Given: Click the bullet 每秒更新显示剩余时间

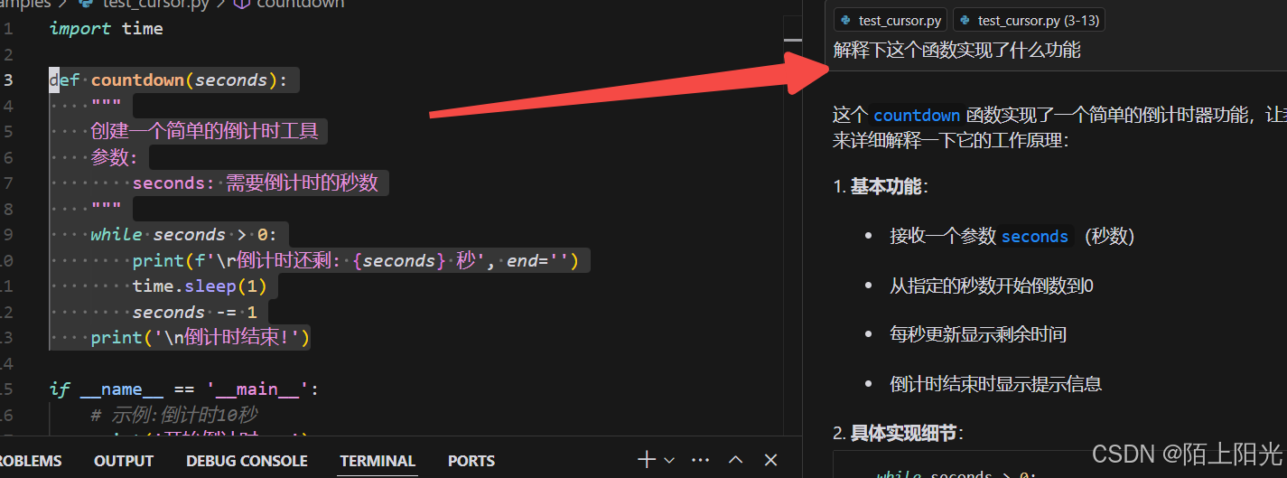Looking at the screenshot, I should coord(977,334).
